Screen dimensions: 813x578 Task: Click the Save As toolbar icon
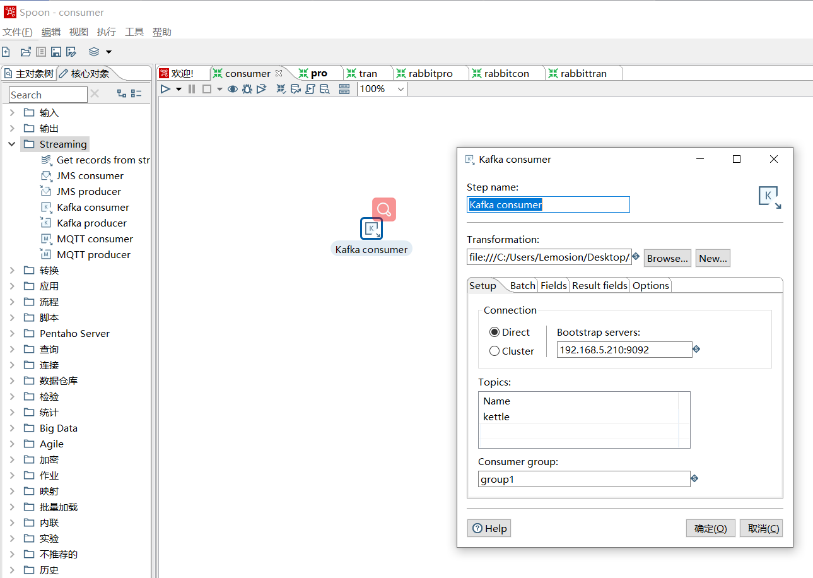tap(71, 52)
